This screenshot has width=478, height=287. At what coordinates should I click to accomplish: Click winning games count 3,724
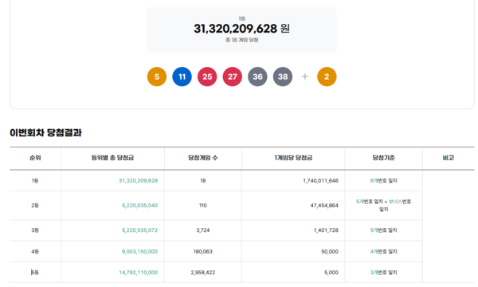tap(203, 230)
